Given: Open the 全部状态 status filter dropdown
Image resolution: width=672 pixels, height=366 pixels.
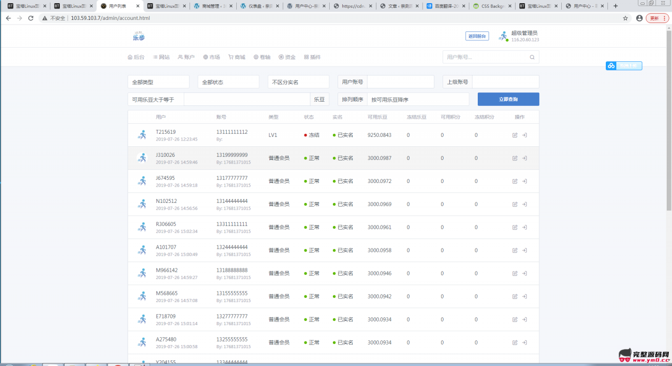Looking at the screenshot, I should click(228, 82).
